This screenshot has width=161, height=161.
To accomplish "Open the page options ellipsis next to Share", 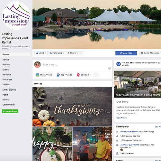I will (80, 53).
